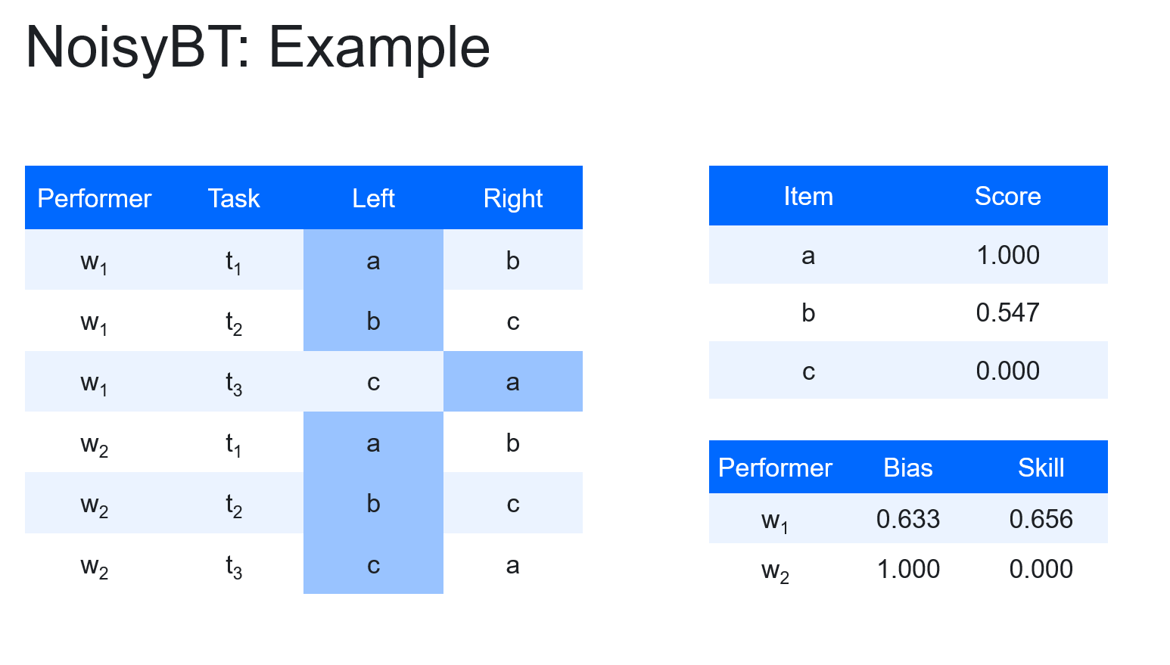Image resolution: width=1170 pixels, height=665 pixels.
Task: Click the 0.000 score for item c
Action: [1007, 371]
